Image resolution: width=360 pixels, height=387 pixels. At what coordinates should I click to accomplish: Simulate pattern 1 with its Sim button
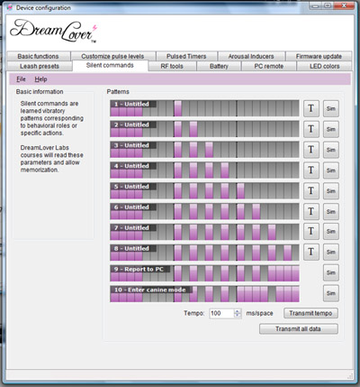click(331, 108)
